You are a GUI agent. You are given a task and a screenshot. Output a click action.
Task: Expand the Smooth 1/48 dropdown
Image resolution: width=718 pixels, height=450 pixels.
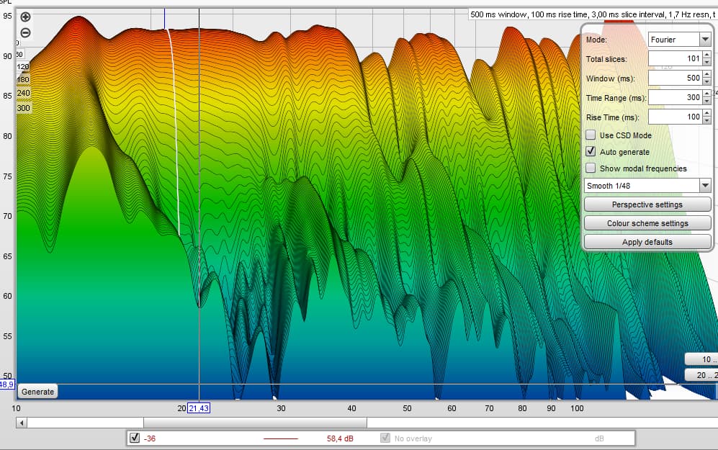(x=647, y=186)
